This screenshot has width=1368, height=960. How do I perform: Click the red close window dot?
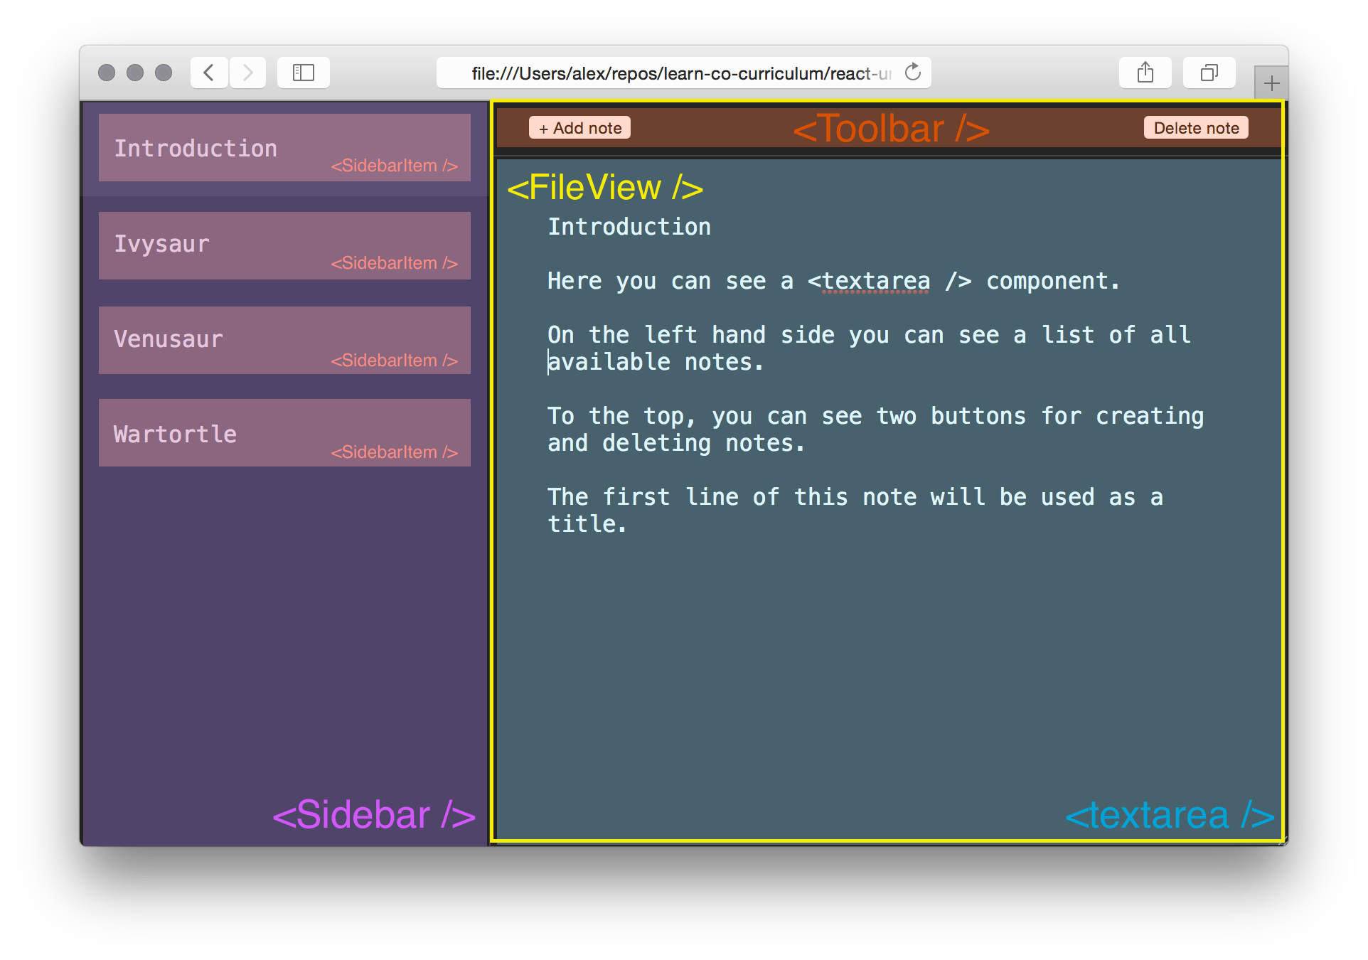point(107,73)
